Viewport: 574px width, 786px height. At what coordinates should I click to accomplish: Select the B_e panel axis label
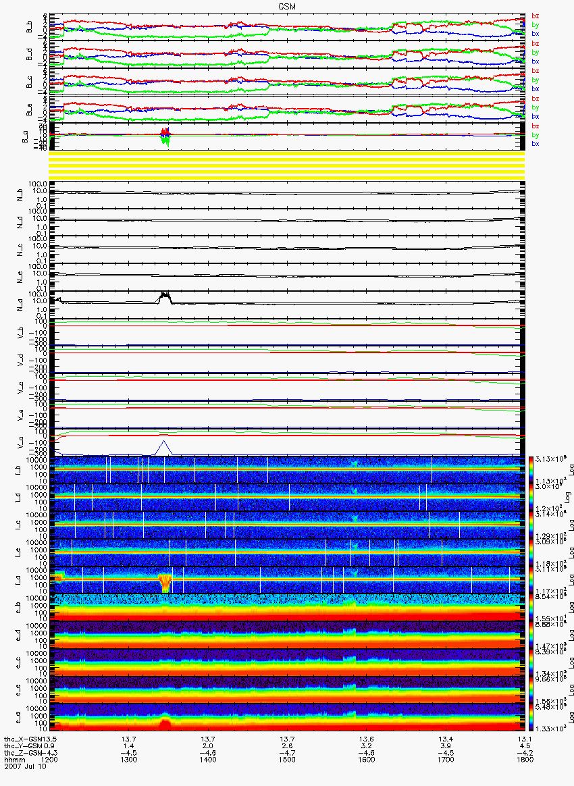coord(29,110)
